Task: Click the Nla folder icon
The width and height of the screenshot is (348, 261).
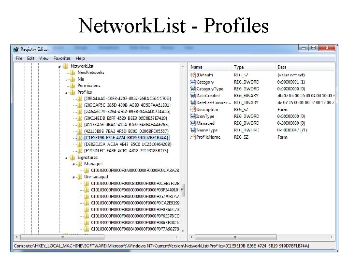Action: (72, 79)
